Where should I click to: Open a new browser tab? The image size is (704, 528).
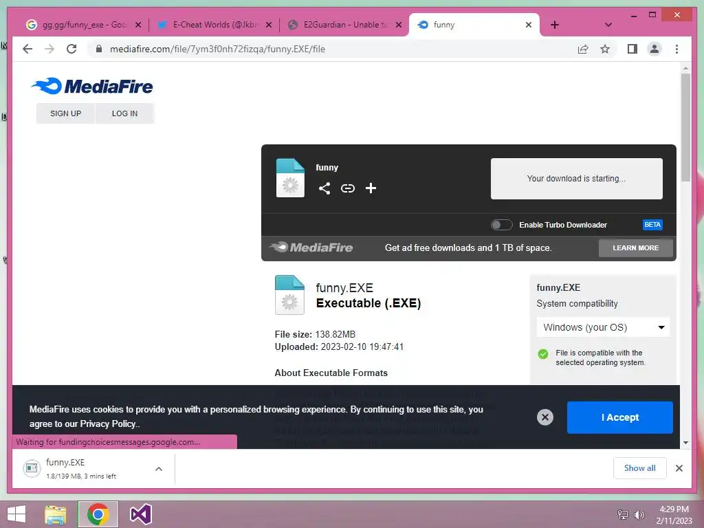click(x=555, y=25)
